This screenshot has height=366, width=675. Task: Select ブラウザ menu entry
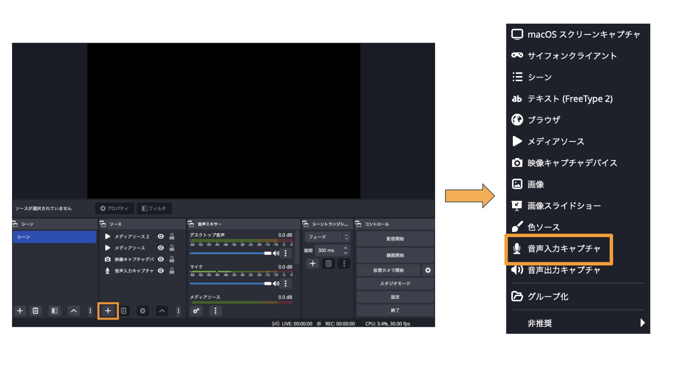577,120
